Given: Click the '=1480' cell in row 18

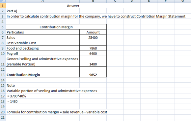Looking at the screenshot, I should click(x=43, y=101).
